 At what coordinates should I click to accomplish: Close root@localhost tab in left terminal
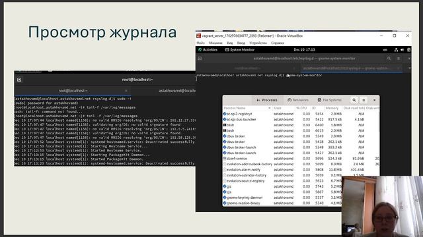click(126, 91)
